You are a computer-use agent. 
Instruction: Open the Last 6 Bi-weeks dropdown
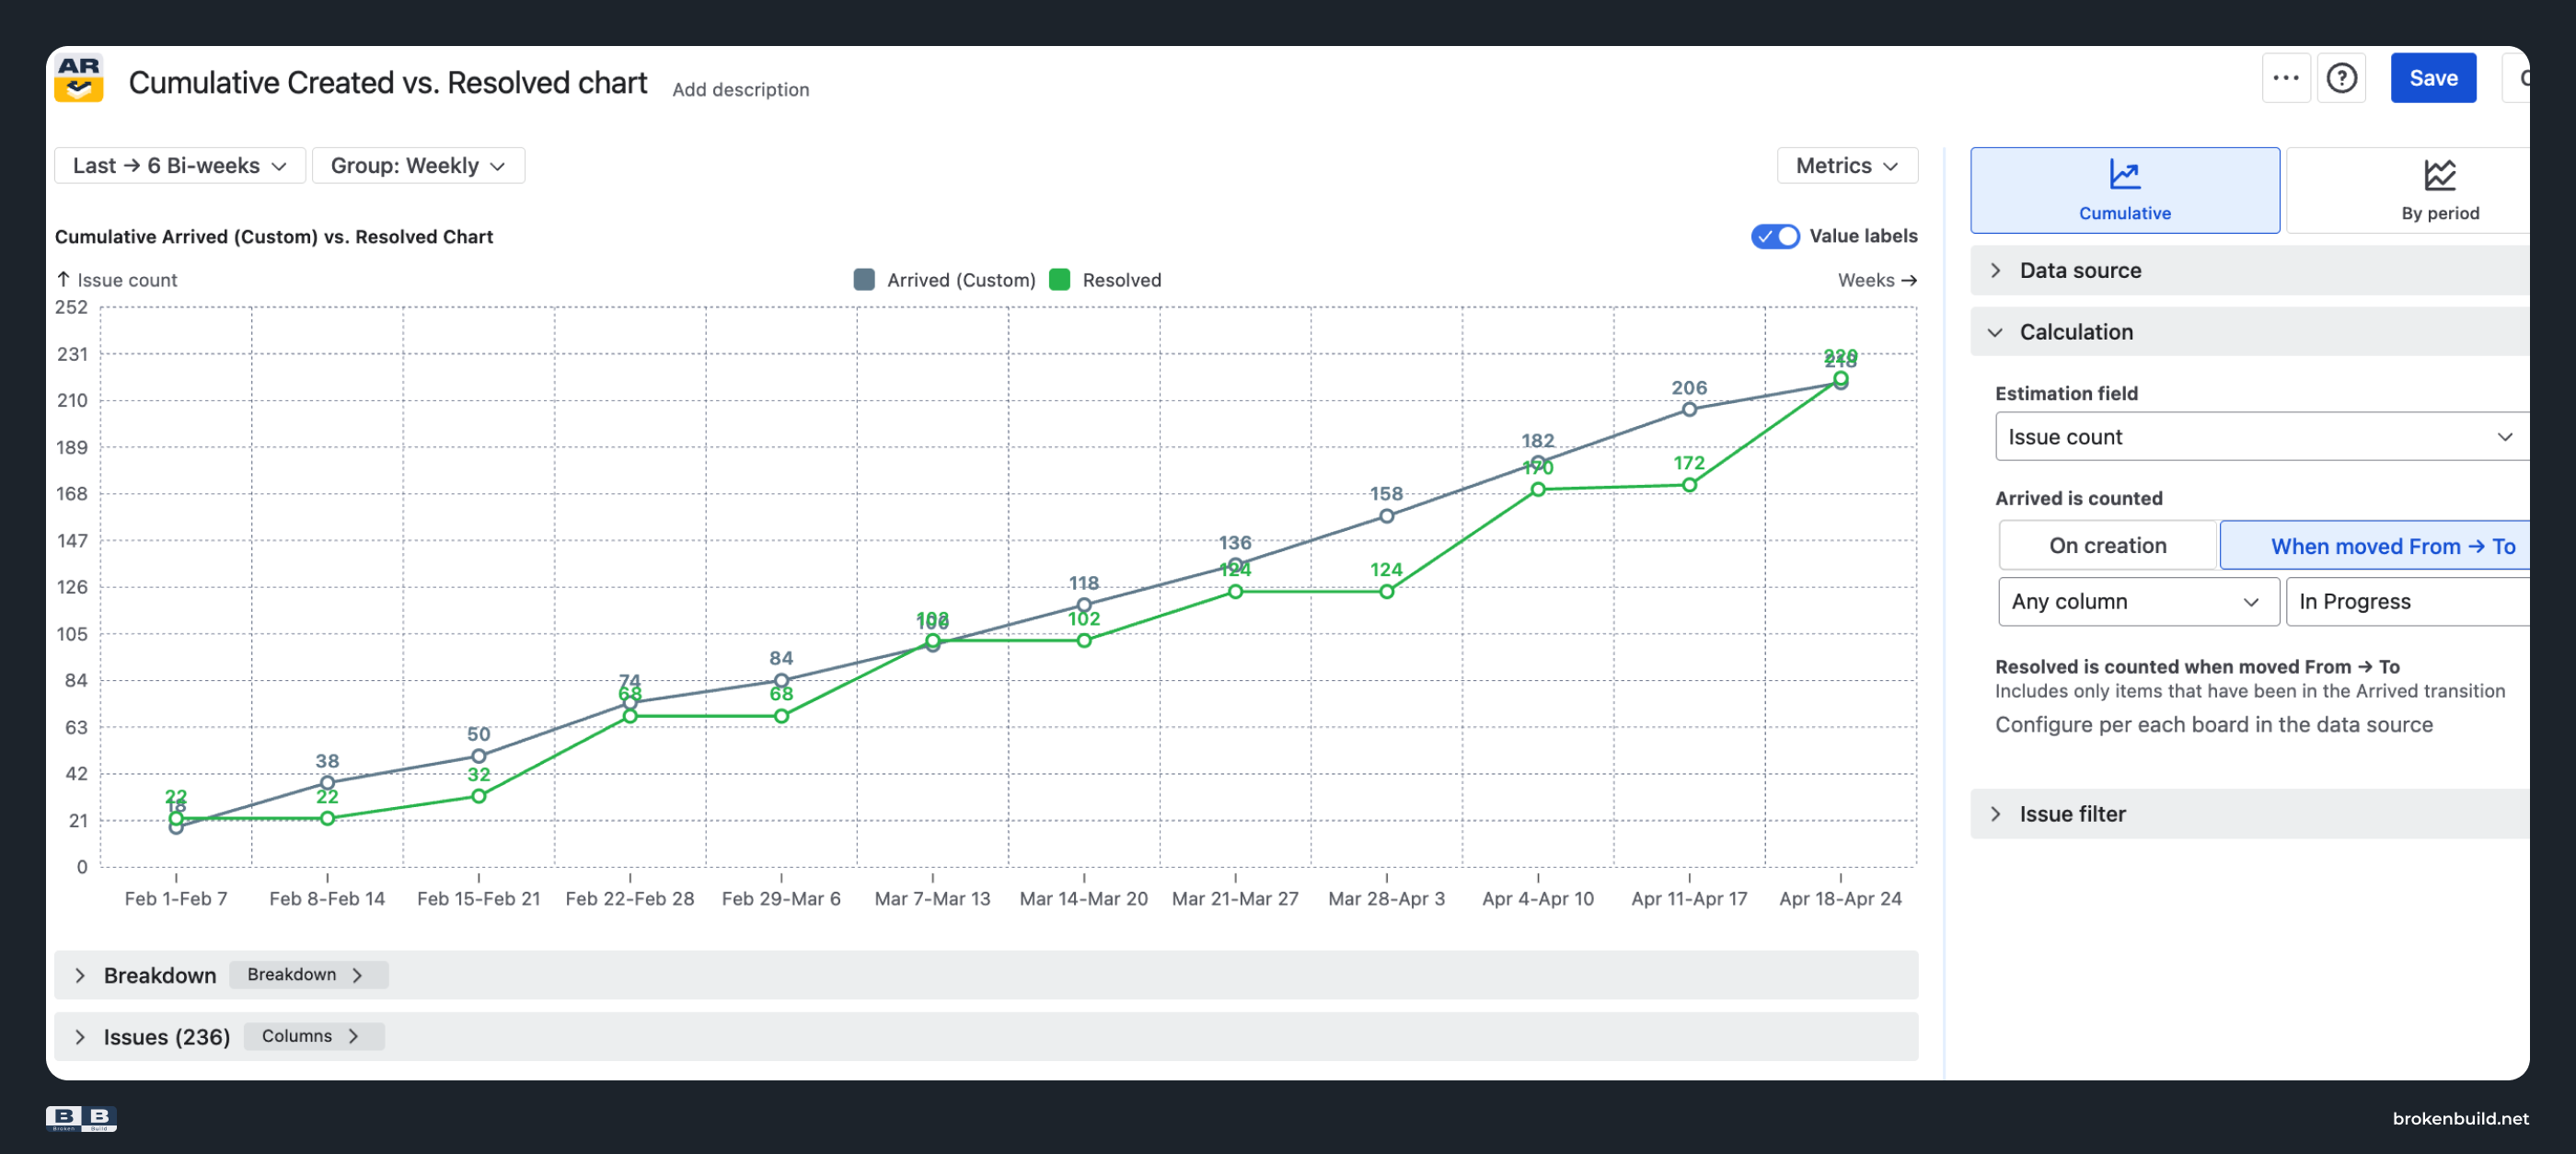click(180, 166)
